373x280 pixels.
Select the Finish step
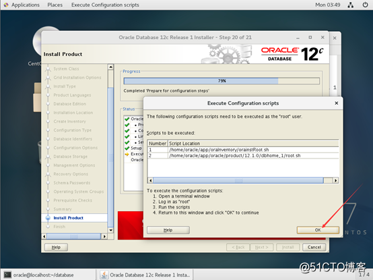[59, 227]
